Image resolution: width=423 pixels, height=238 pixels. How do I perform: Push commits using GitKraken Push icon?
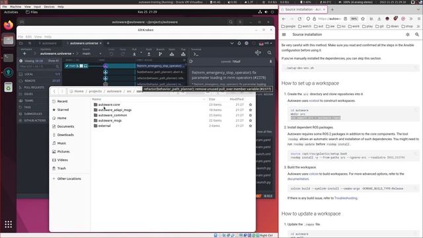pos(149,54)
